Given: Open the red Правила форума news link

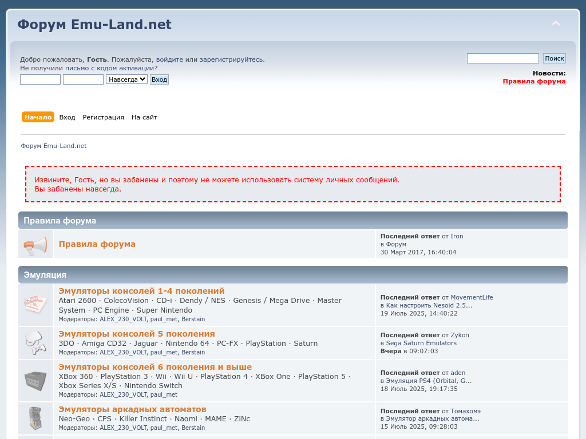Looking at the screenshot, I should [534, 81].
